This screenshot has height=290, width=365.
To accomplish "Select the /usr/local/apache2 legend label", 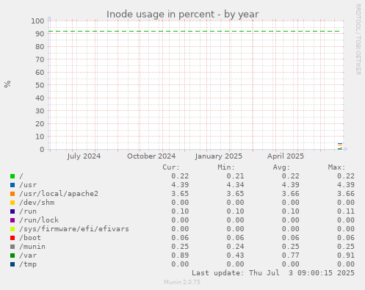I will [59, 194].
